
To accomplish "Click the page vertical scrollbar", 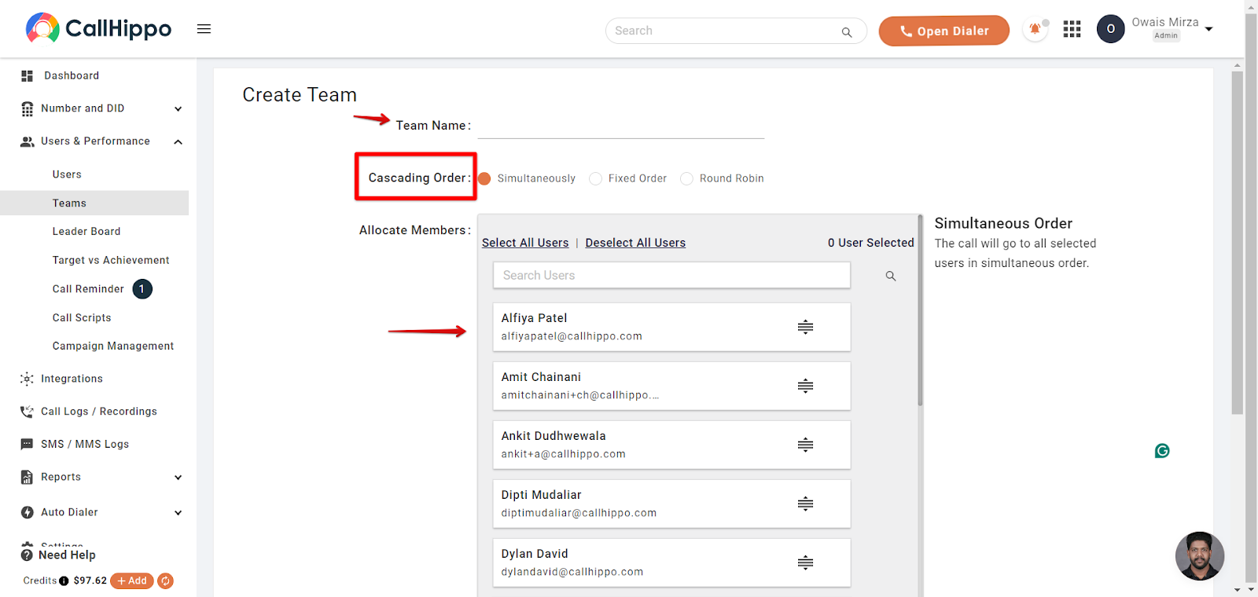I will (1238, 244).
